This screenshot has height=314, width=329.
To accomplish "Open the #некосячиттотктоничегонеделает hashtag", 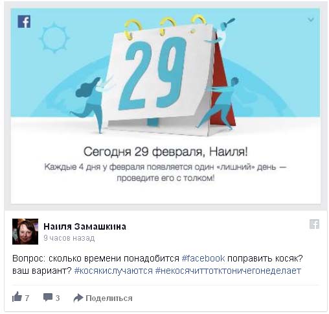I will tap(228, 271).
